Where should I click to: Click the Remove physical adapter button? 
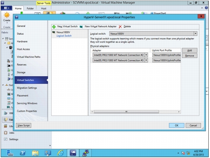click(190, 56)
